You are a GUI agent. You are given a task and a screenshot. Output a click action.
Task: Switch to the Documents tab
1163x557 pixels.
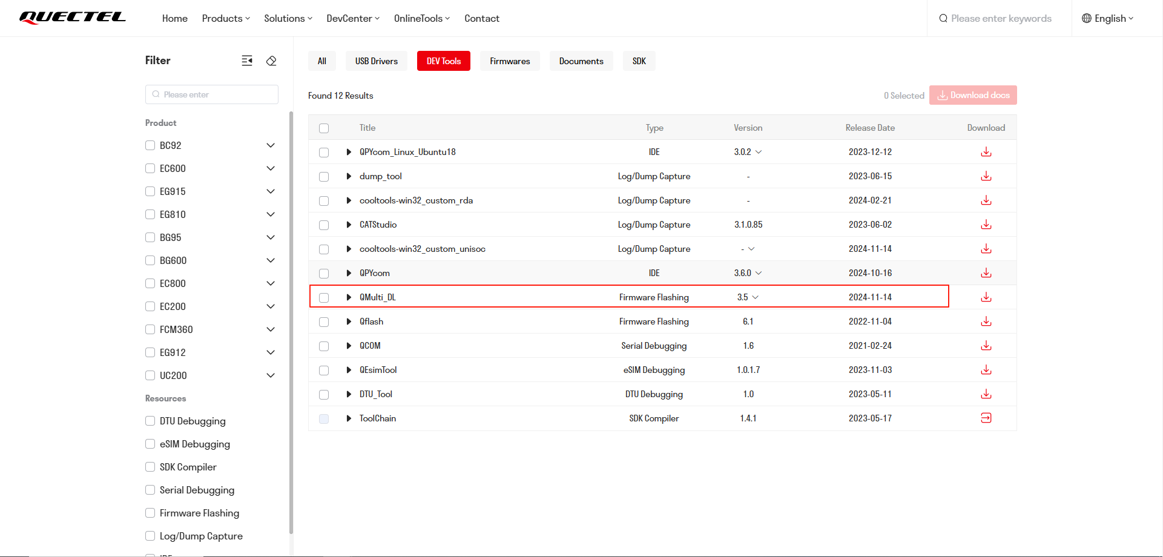pos(581,61)
